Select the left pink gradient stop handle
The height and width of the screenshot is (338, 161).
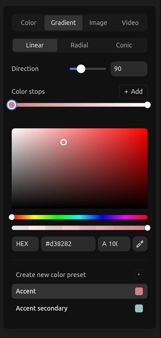pyautogui.click(x=12, y=105)
